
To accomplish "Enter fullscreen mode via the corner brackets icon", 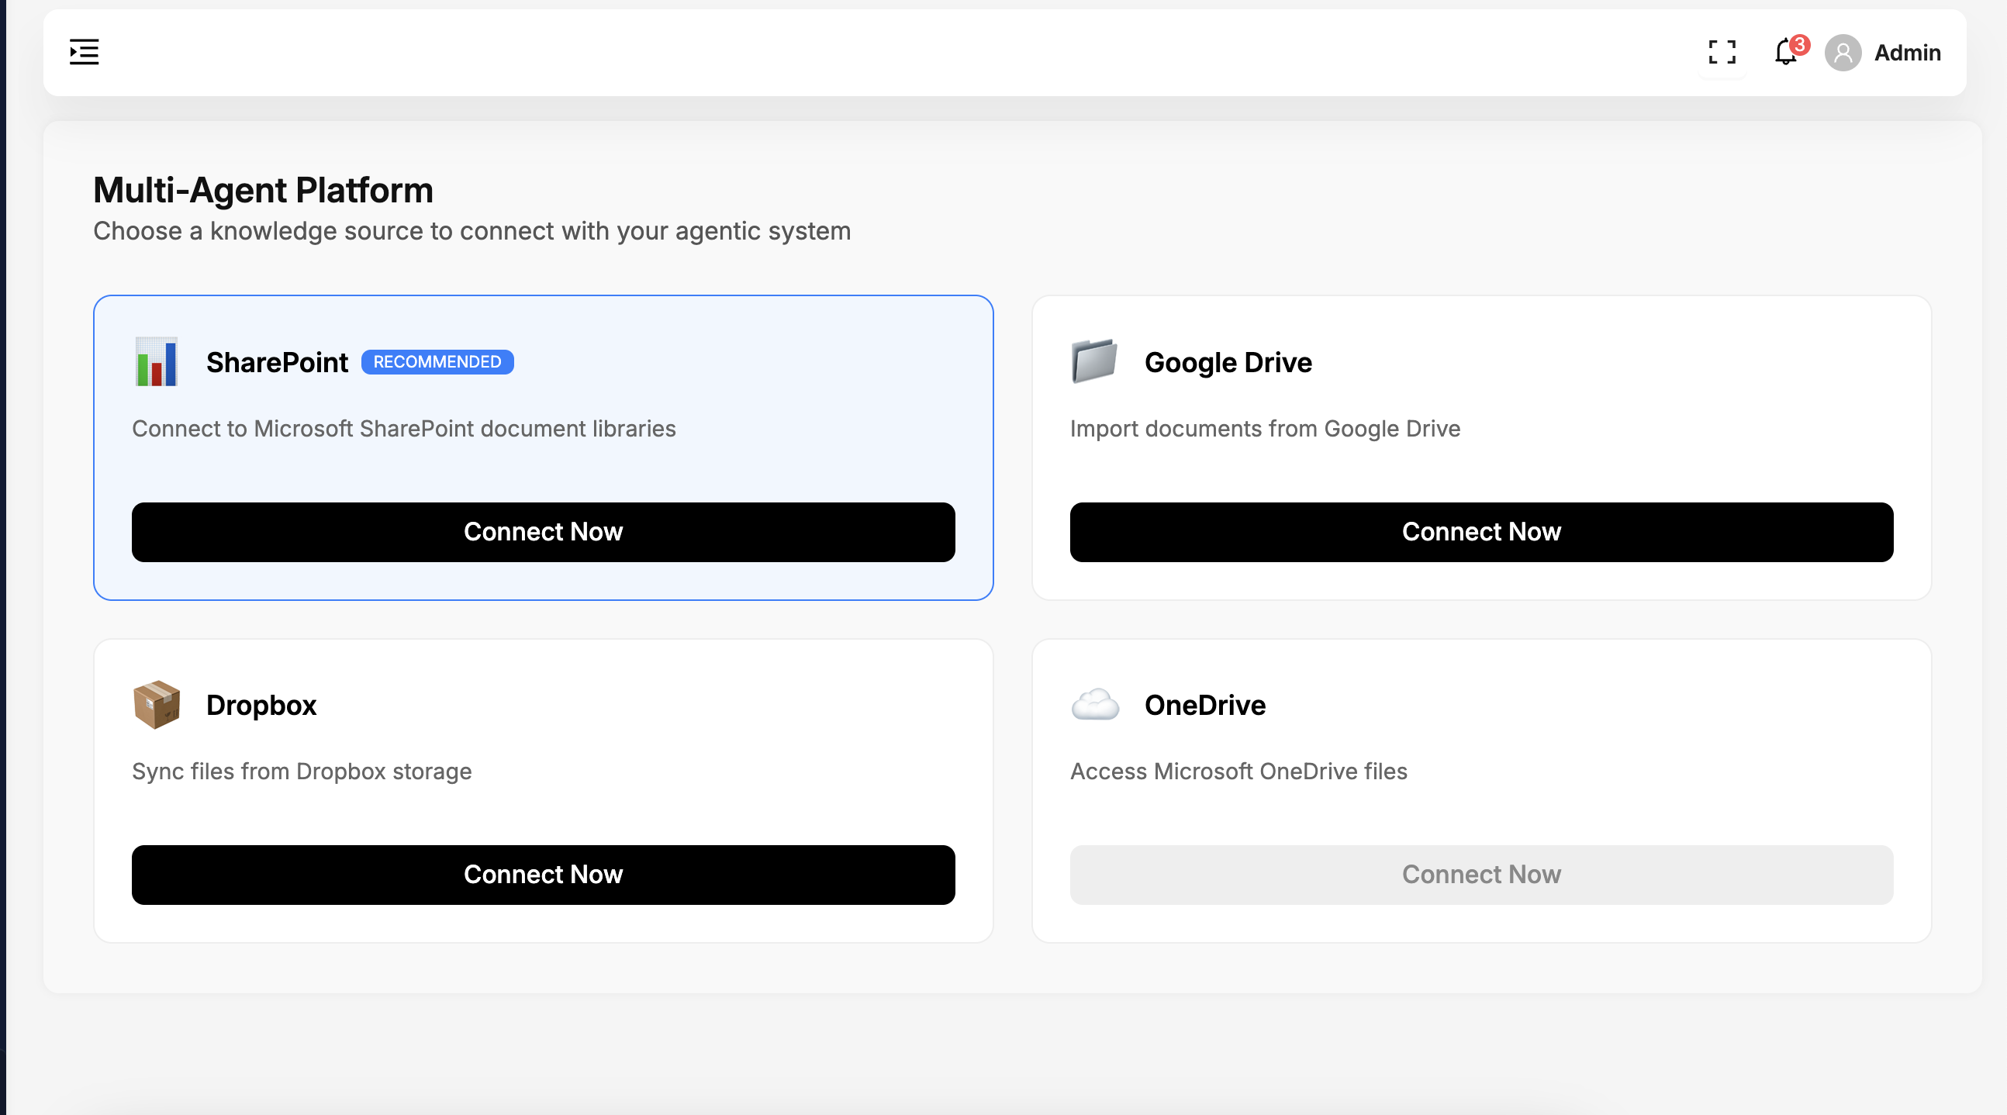I will click(1722, 52).
